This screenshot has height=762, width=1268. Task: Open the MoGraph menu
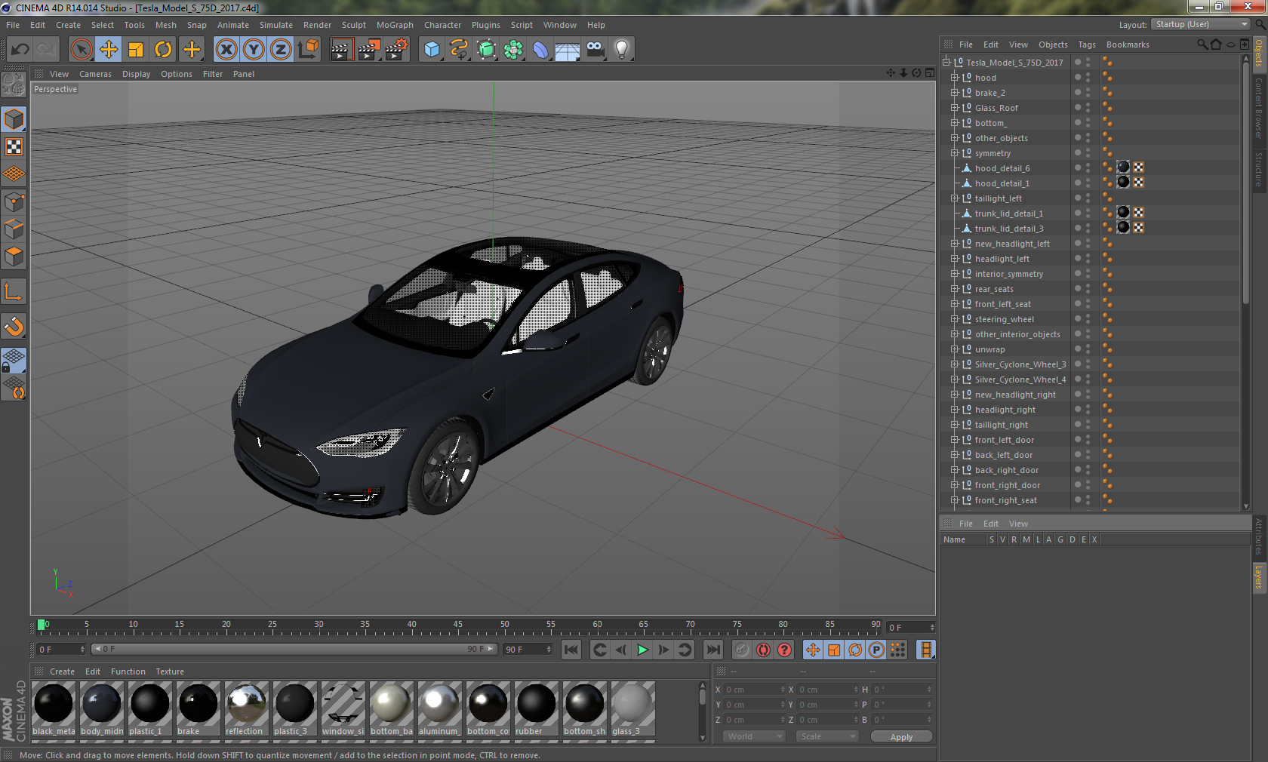click(x=395, y=25)
